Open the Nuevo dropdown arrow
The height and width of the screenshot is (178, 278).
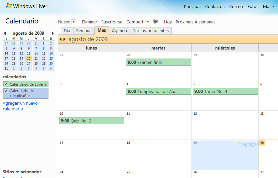[74, 22]
